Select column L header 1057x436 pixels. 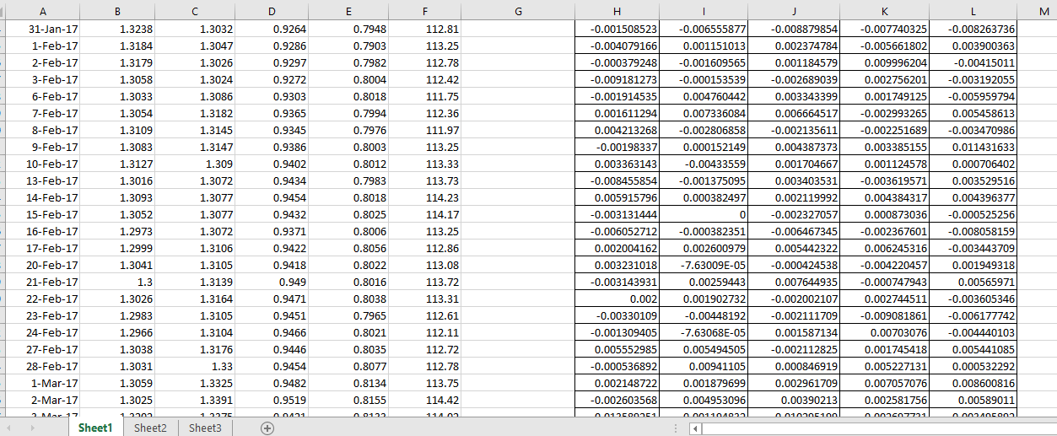click(973, 10)
